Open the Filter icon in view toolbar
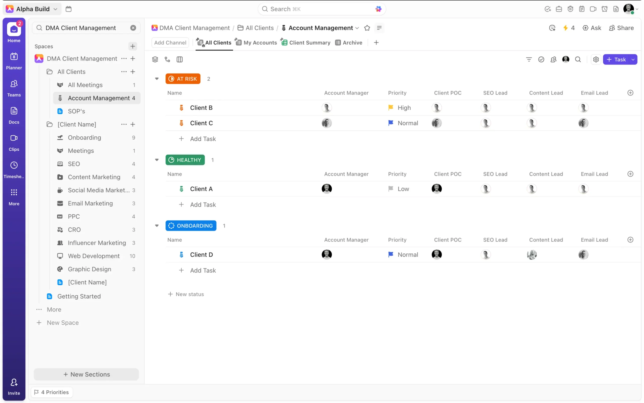 (529, 59)
